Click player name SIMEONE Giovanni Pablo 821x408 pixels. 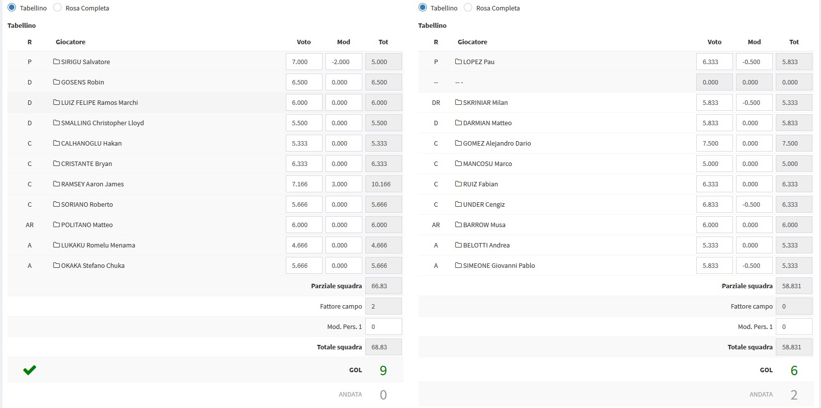click(x=499, y=265)
